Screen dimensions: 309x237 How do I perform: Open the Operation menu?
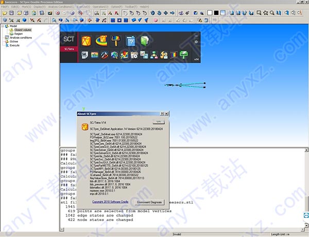[x=100, y=7]
